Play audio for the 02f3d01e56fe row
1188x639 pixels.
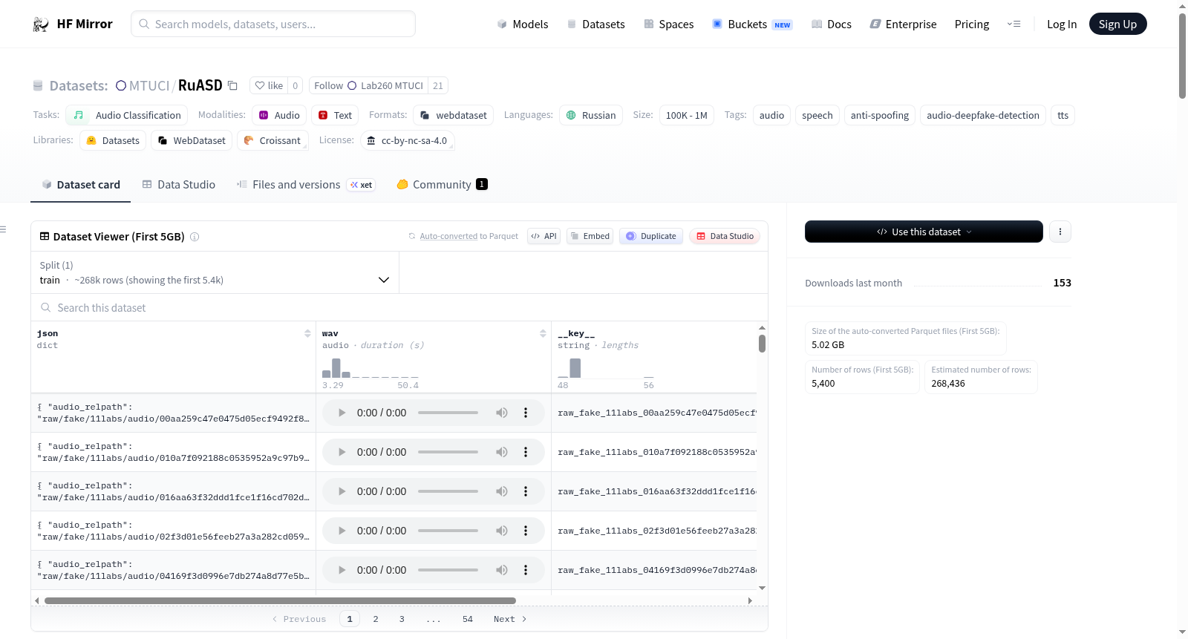pos(342,531)
